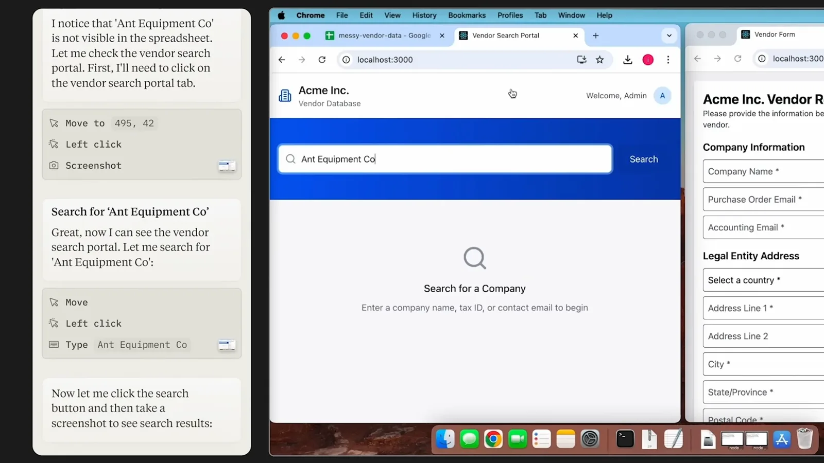Viewport: 824px width, 463px height.
Task: Open the History menu
Action: [x=424, y=15]
